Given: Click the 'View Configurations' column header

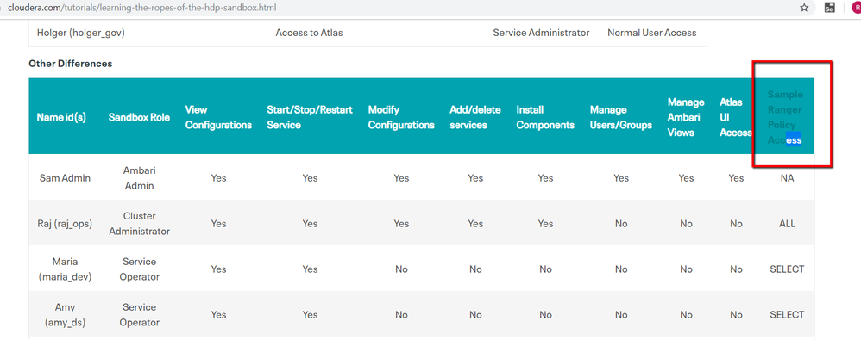Looking at the screenshot, I should pyautogui.click(x=218, y=117).
